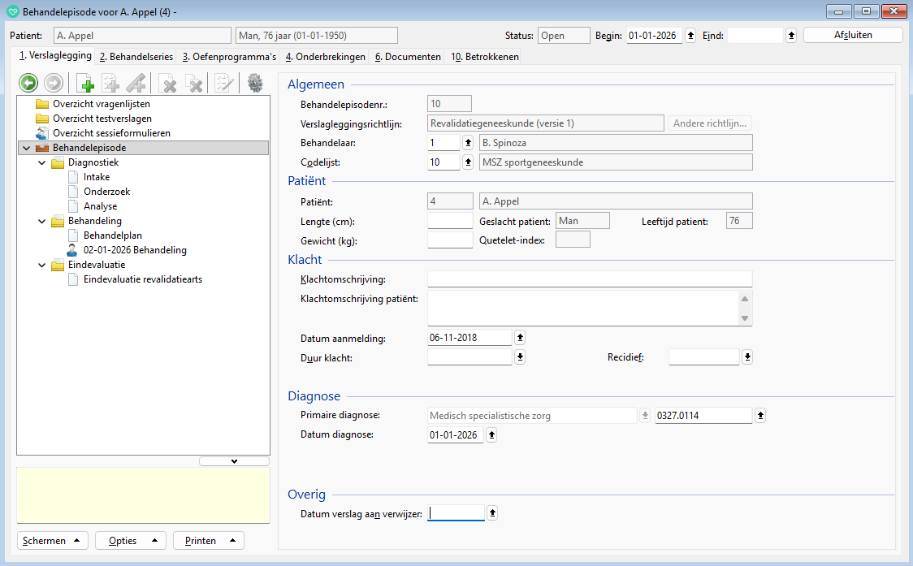Click lookup arrow next to Begin date
Screen dimensions: 913x566
(x=690, y=36)
